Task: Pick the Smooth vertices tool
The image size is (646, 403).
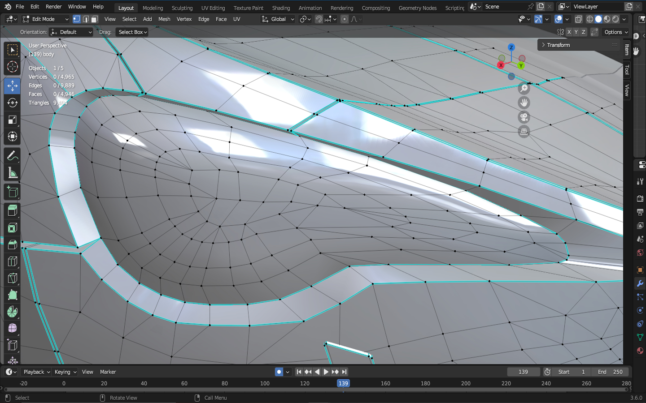Action: (12, 328)
